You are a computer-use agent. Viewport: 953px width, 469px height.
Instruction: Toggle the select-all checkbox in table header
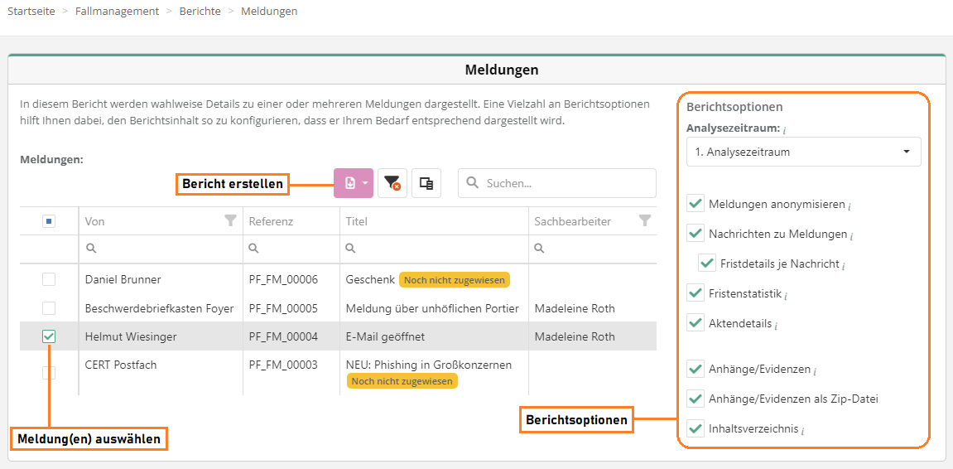click(x=49, y=221)
